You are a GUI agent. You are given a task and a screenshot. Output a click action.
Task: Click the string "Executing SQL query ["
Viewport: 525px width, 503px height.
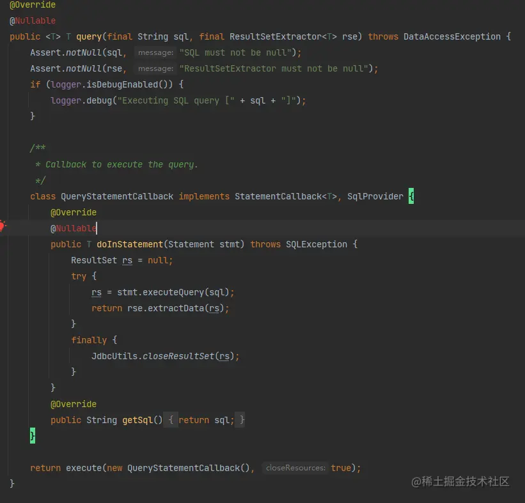pyautogui.click(x=176, y=100)
